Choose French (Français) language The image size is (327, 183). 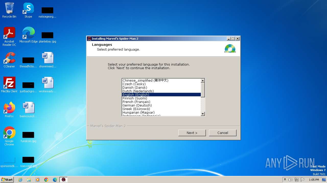[x=161, y=102]
